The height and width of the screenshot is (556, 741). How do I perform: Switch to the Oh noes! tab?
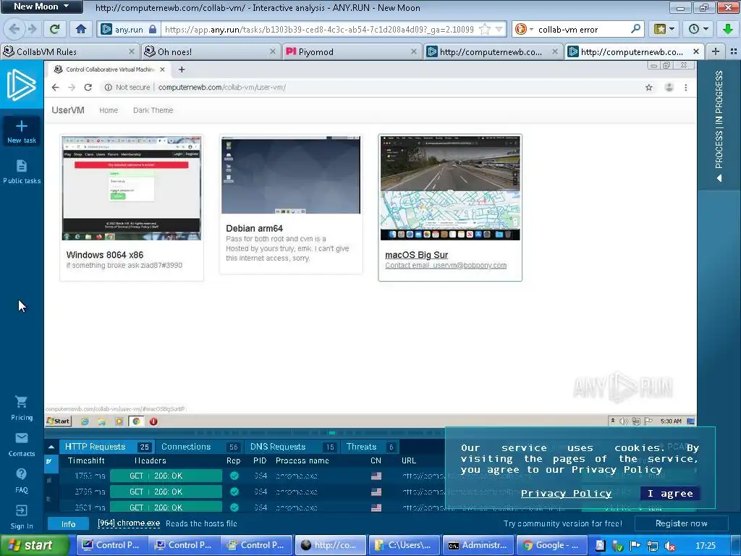211,51
